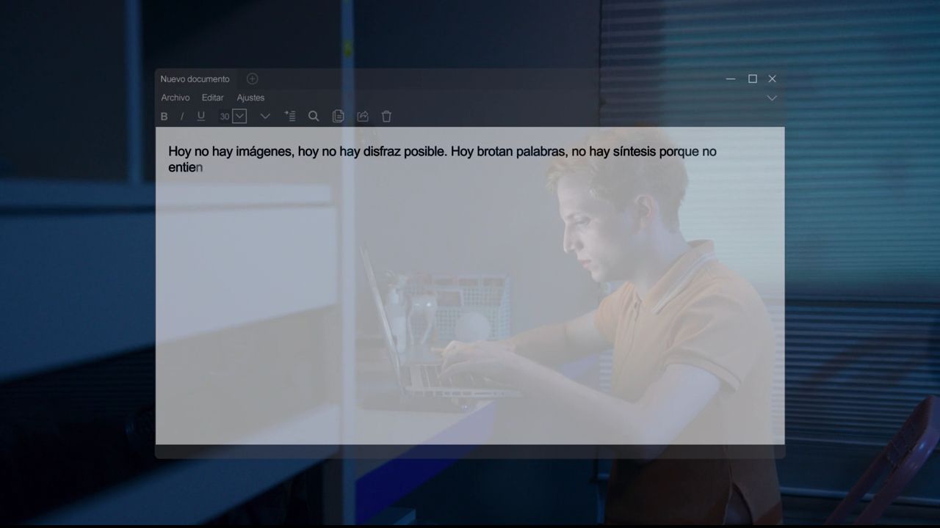Open the font size dropdown next to 30
The width and height of the screenshot is (940, 528).
pyautogui.click(x=239, y=116)
